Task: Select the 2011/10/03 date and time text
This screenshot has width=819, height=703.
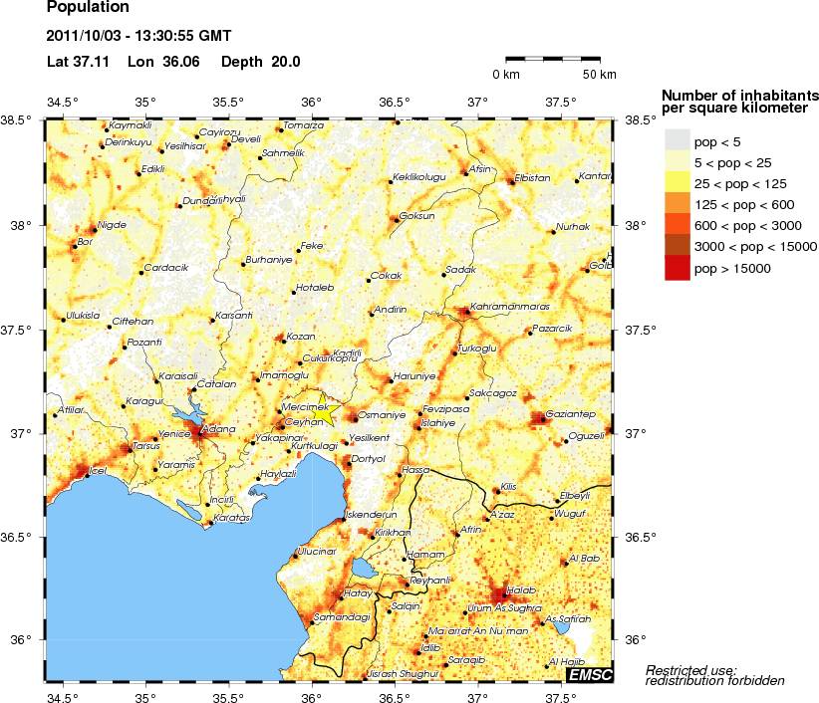Action: 137,36
